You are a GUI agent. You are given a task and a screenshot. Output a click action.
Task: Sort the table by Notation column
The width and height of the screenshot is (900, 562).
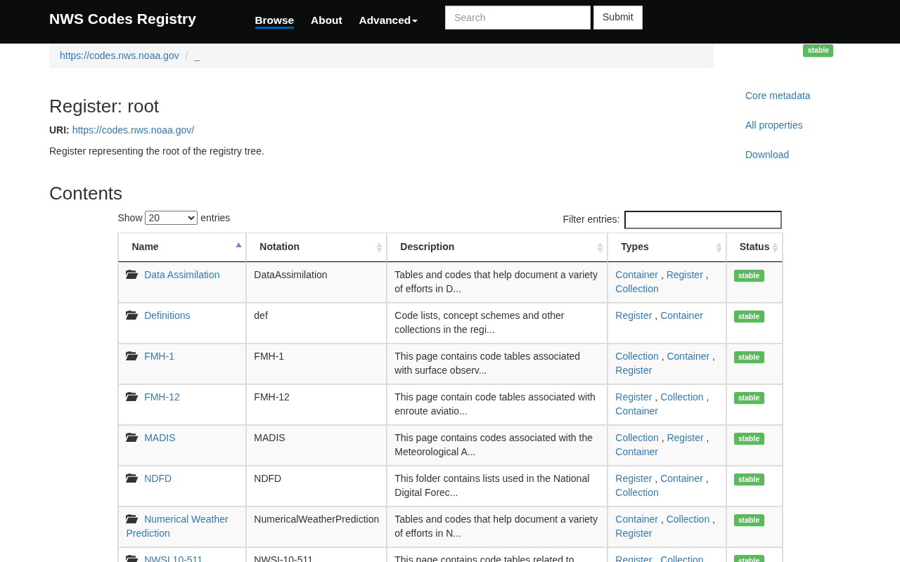(x=379, y=247)
